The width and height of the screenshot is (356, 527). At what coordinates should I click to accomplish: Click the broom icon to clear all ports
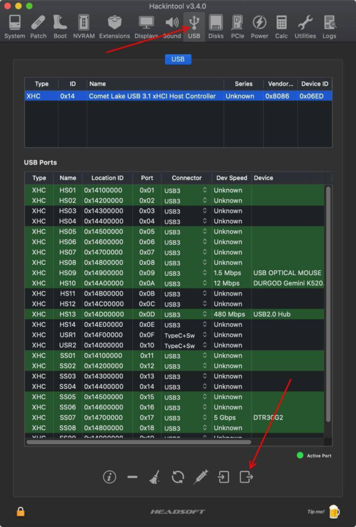click(154, 476)
